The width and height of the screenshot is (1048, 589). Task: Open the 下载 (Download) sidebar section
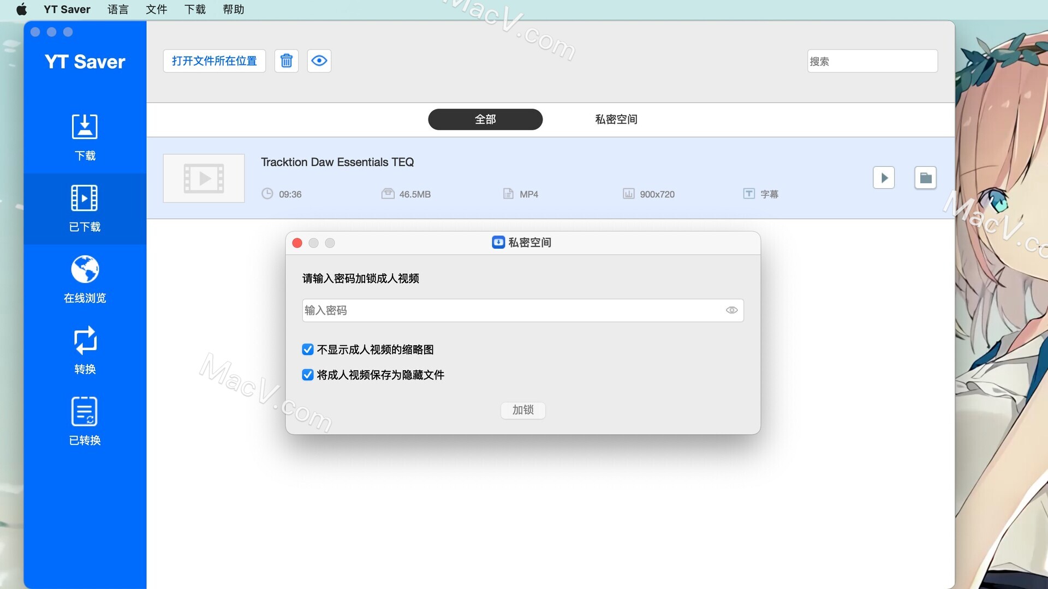(x=85, y=137)
